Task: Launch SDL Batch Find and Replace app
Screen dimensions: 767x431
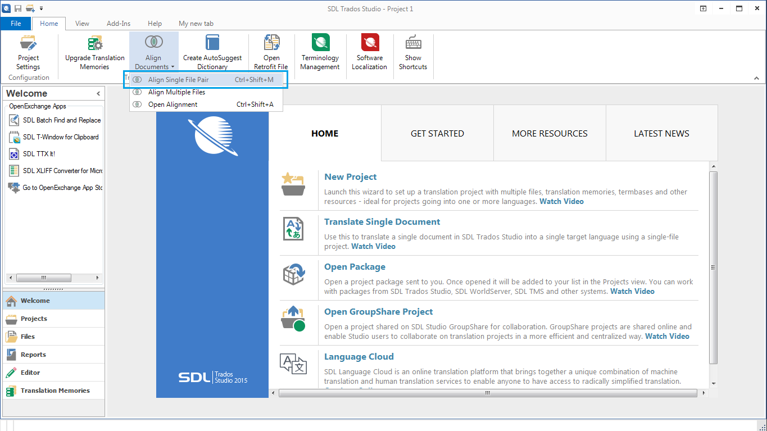Action: click(x=55, y=120)
